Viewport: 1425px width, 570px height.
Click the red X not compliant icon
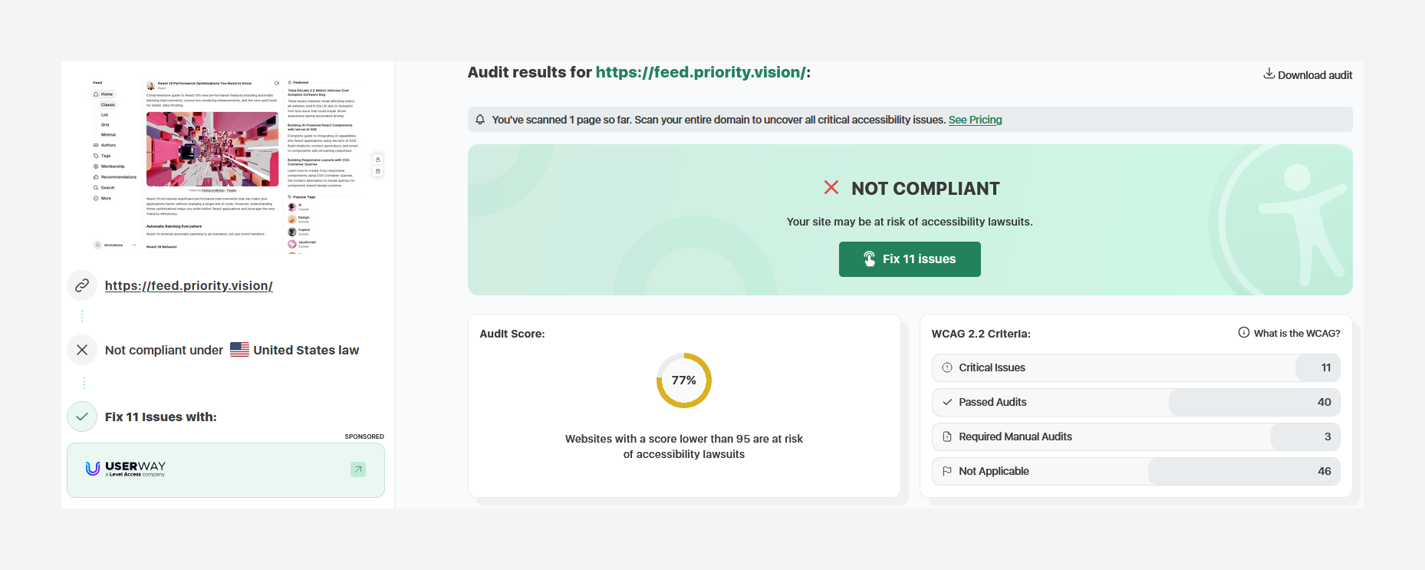tap(831, 187)
